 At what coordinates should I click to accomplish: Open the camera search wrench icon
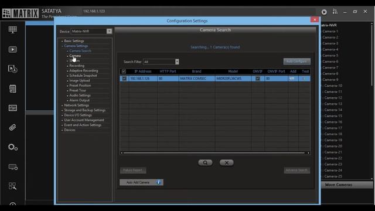(x=13, y=186)
